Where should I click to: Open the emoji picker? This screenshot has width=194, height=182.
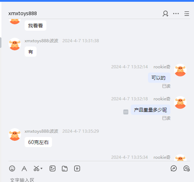tap(12, 169)
